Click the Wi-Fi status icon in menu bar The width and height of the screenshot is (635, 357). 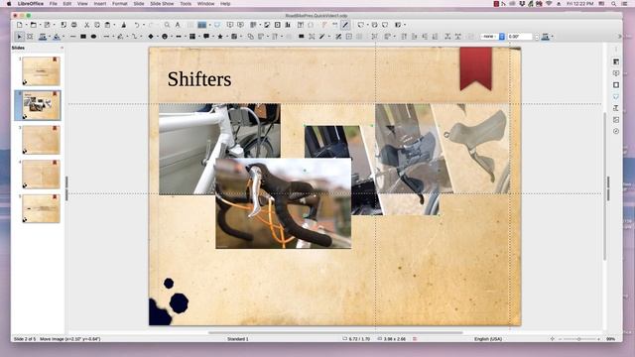click(549, 4)
